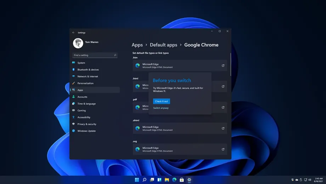Click open icon on .shtml row

pyautogui.click(x=223, y=128)
